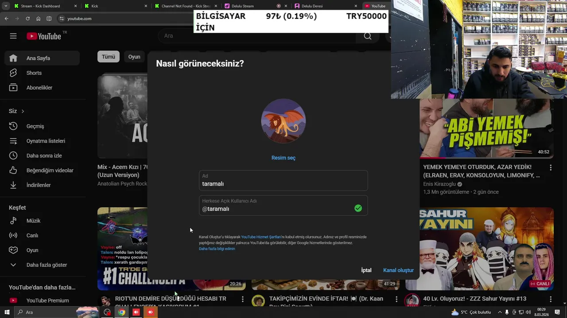This screenshot has width=567, height=318.
Task: Open options menu for RIOT'UN DEMİRE video
Action: pos(242,299)
